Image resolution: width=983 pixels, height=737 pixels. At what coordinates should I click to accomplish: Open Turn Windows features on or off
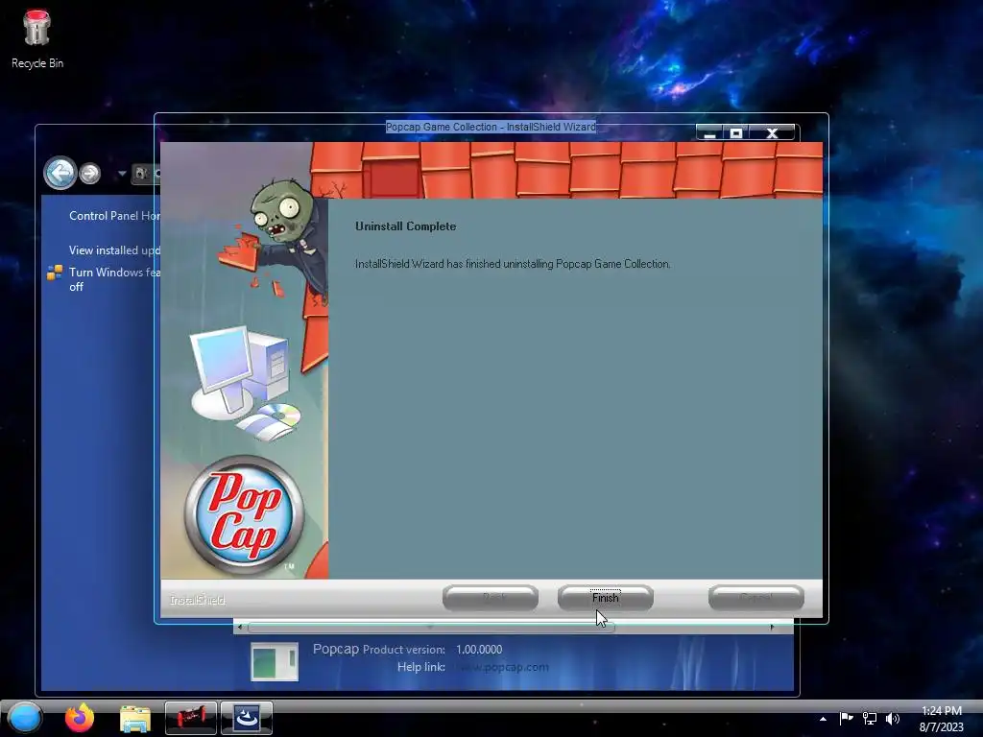114,279
